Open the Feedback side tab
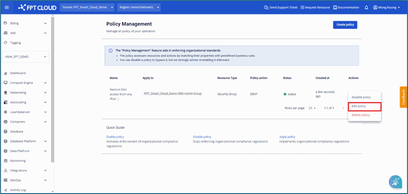 (403, 97)
